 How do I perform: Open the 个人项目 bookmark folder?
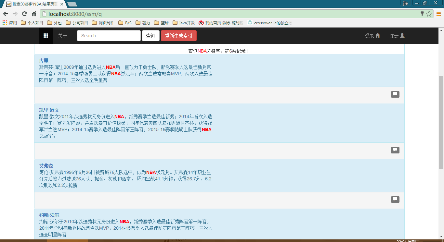tap(32, 23)
